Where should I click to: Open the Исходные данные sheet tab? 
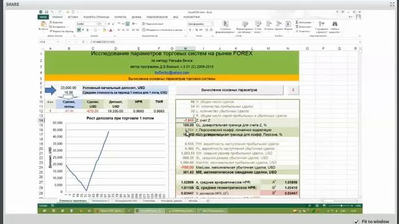[x=171, y=201]
